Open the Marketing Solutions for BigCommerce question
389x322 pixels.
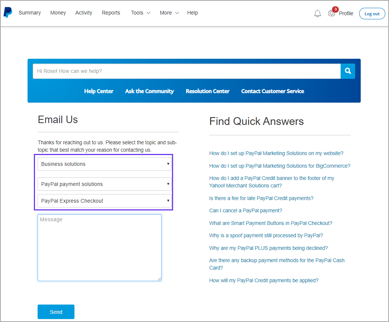click(x=280, y=166)
